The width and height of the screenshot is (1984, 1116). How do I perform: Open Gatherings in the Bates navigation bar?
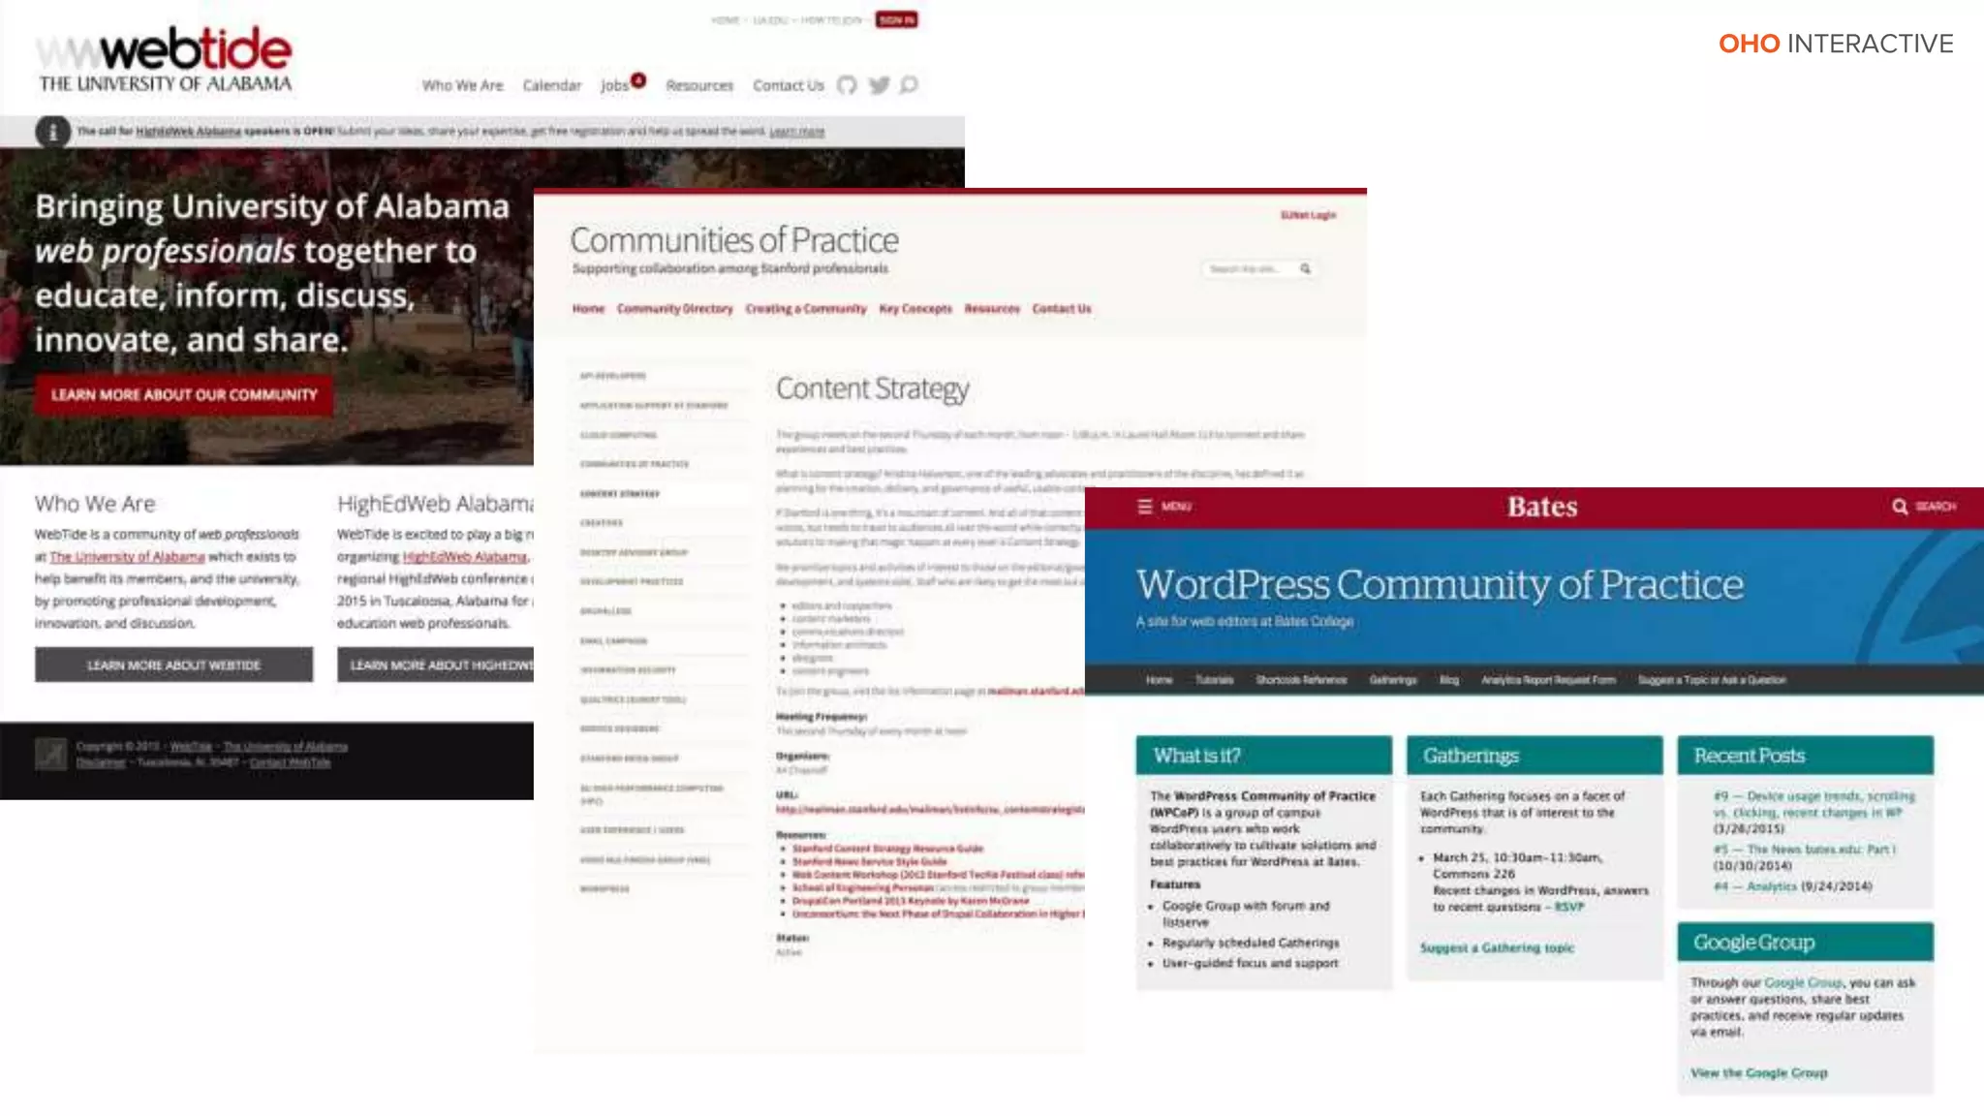[1392, 680]
